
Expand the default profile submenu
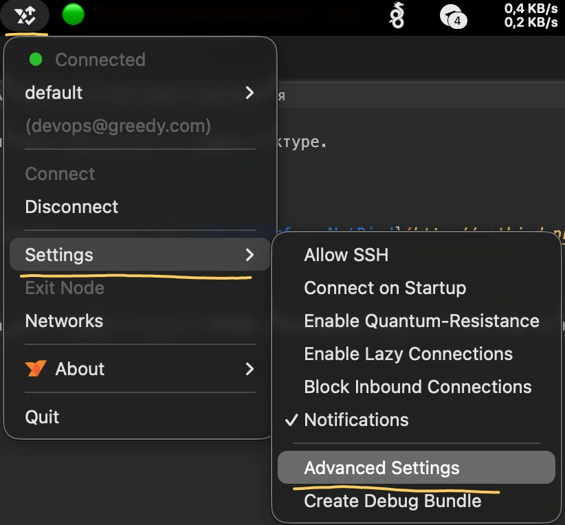tap(137, 93)
